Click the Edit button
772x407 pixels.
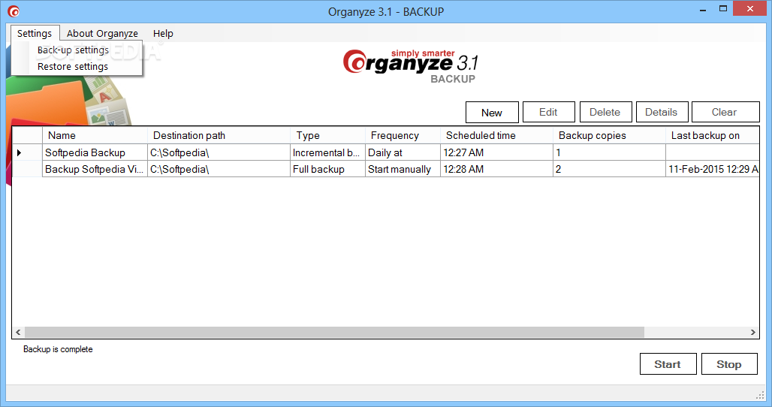click(548, 112)
